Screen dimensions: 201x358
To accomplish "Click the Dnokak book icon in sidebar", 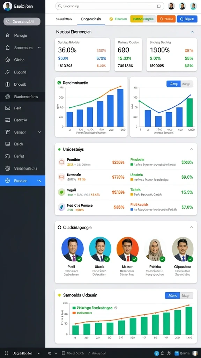I will pos(8,84).
